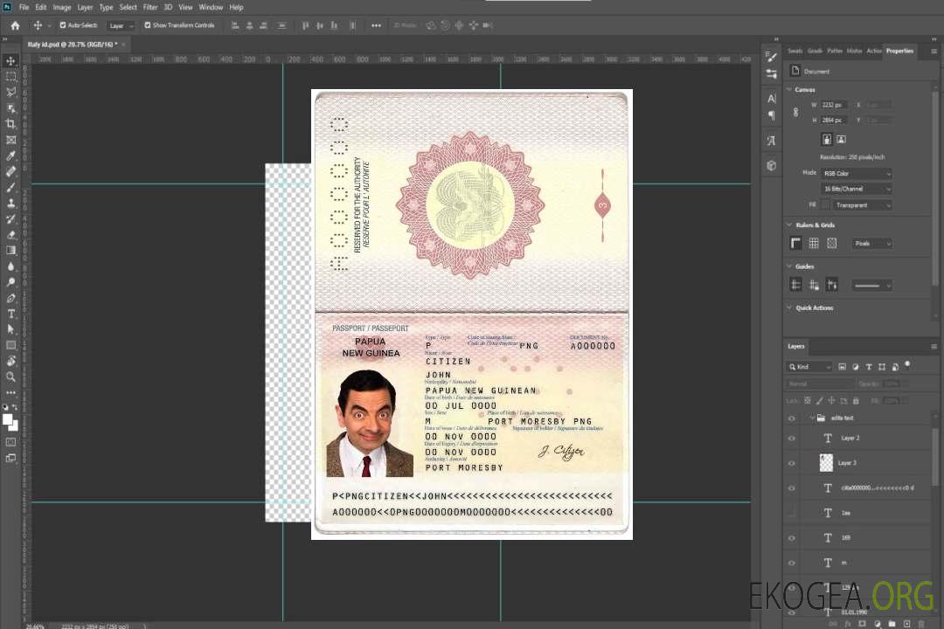Hide Layer 2 using its eye icon
Screen dimensions: 944x629
[792, 439]
